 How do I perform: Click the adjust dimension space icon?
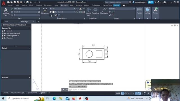coord(80,9)
